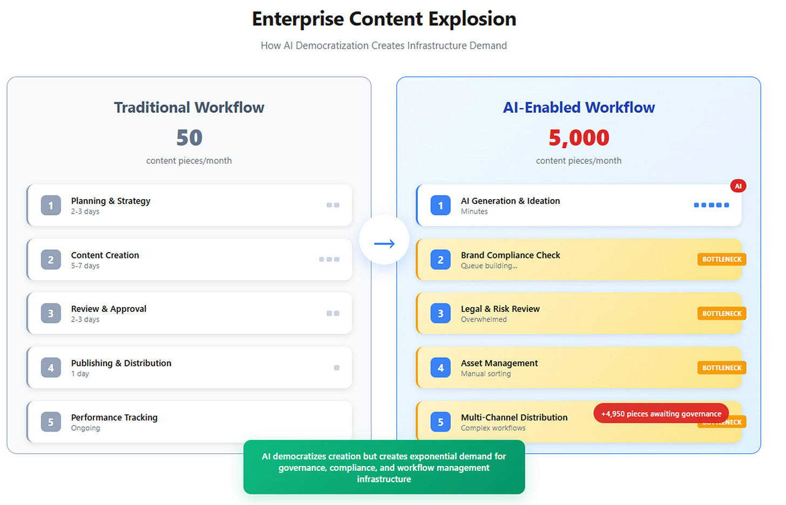Toggle the BOTTLENECK tag on Brand Compliance Check

click(721, 259)
